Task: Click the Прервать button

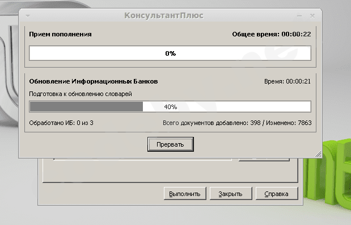Action: coord(170,144)
